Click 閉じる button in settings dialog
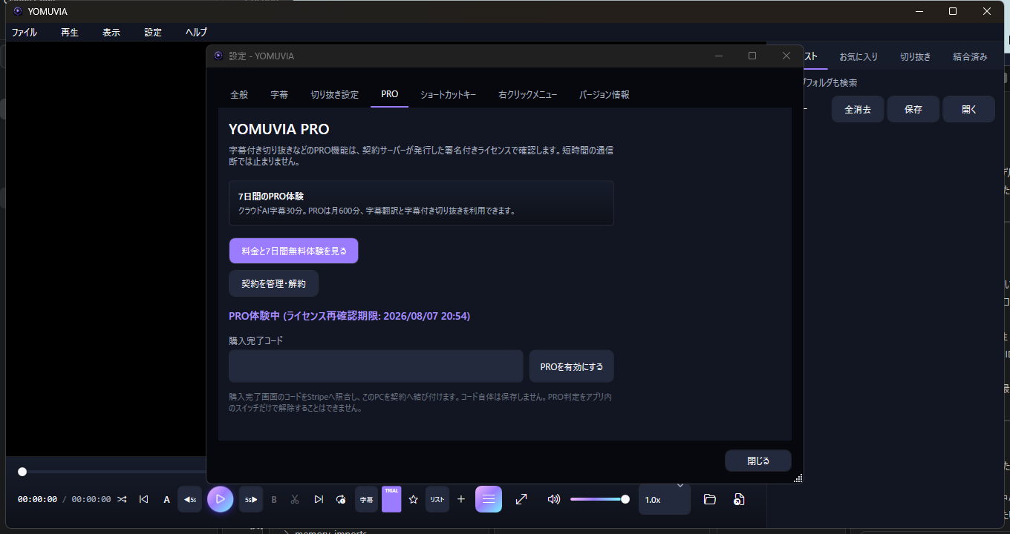Screen dimensions: 1010x534 (x=758, y=461)
